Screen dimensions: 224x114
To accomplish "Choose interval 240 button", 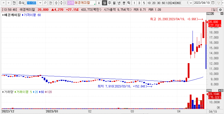I will [x=173, y=3].
